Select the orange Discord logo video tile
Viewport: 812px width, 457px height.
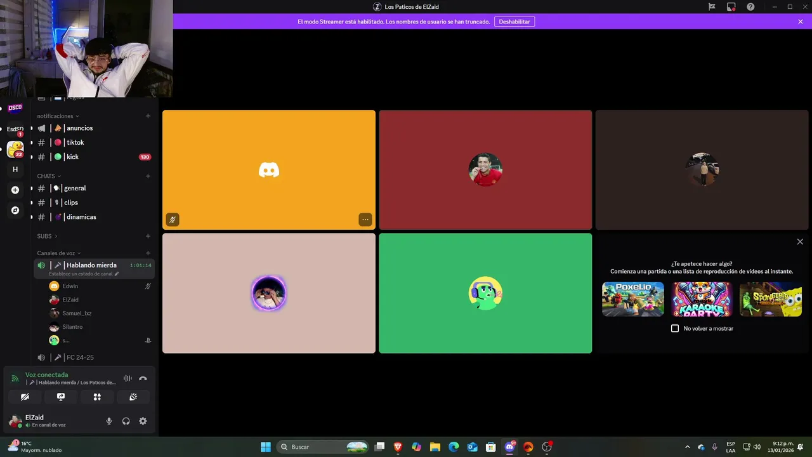[x=269, y=170]
